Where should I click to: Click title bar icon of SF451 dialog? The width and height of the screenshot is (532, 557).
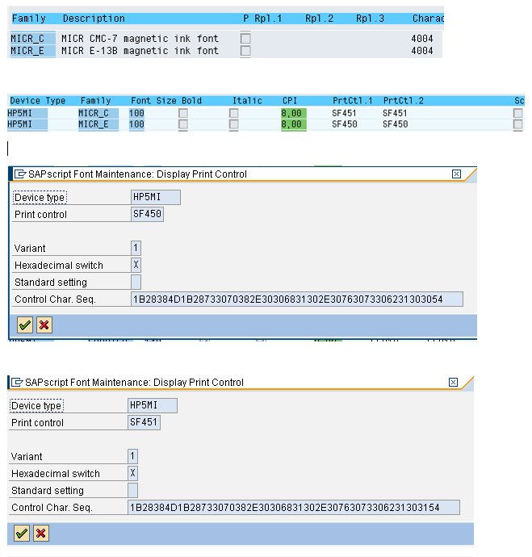point(17,382)
